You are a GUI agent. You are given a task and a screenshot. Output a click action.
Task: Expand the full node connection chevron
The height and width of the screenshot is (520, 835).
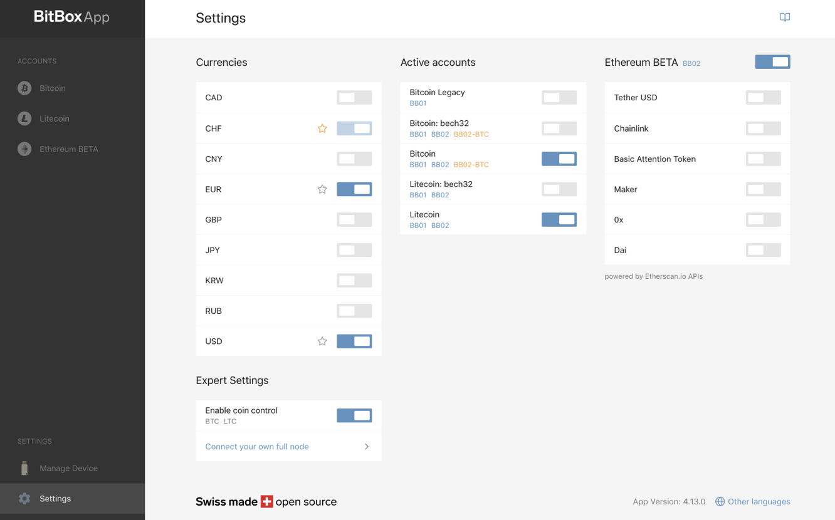pyautogui.click(x=367, y=447)
